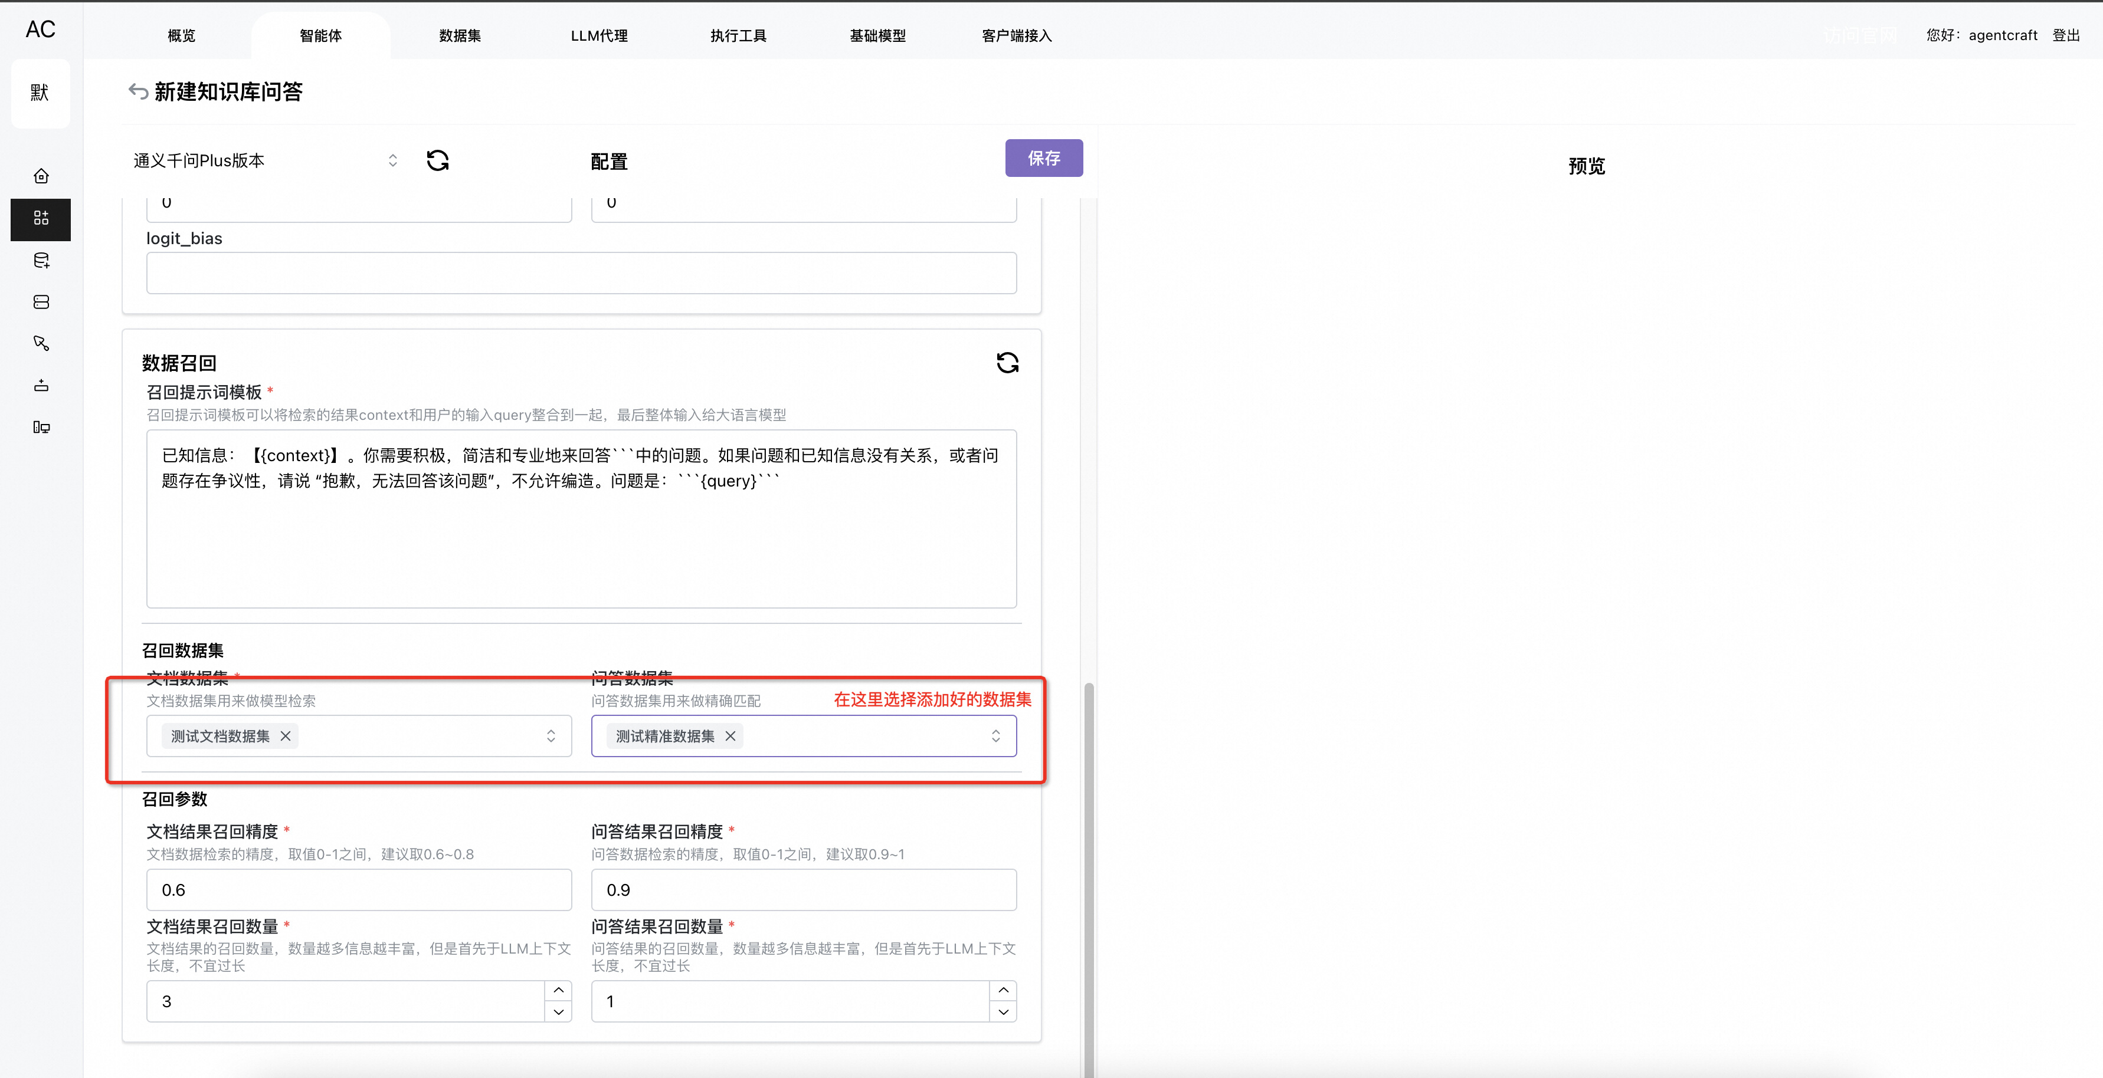Viewport: 2103px width, 1078px height.
Task: Click the configuration panel vertical scrollbar
Action: pyautogui.click(x=1088, y=880)
